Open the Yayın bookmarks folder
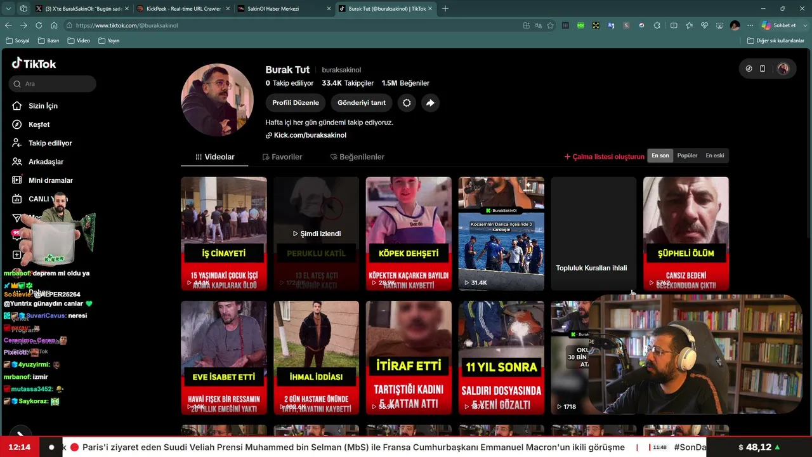Viewport: 812px width, 457px height. tap(109, 41)
